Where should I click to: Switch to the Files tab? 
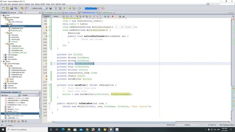coord(21,13)
